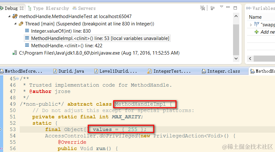
Task: Click the @author tag on line 47
Action: coord(40,91)
